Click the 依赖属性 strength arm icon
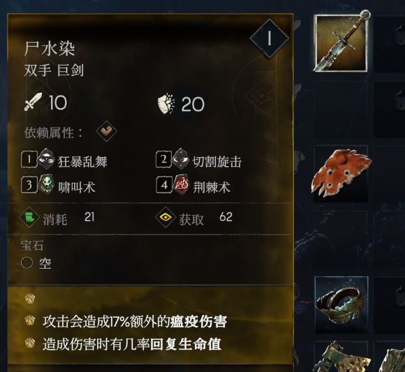 106,131
